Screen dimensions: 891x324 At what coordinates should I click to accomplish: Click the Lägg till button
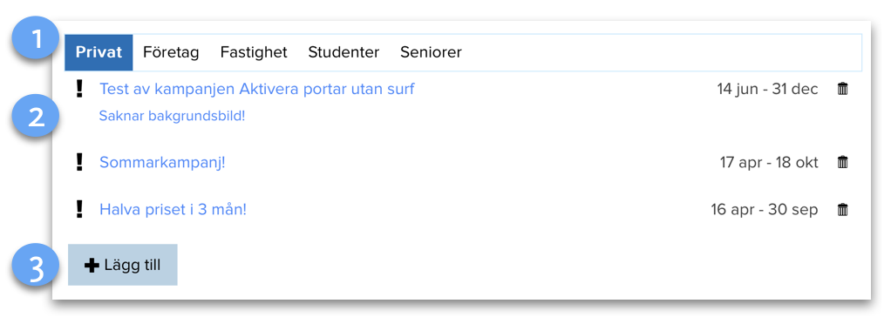click(x=123, y=265)
